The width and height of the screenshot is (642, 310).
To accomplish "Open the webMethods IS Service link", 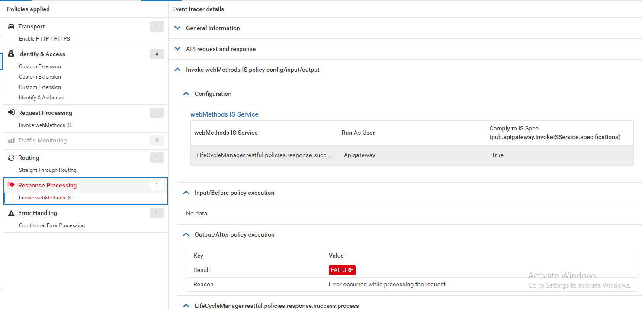I will [x=224, y=114].
